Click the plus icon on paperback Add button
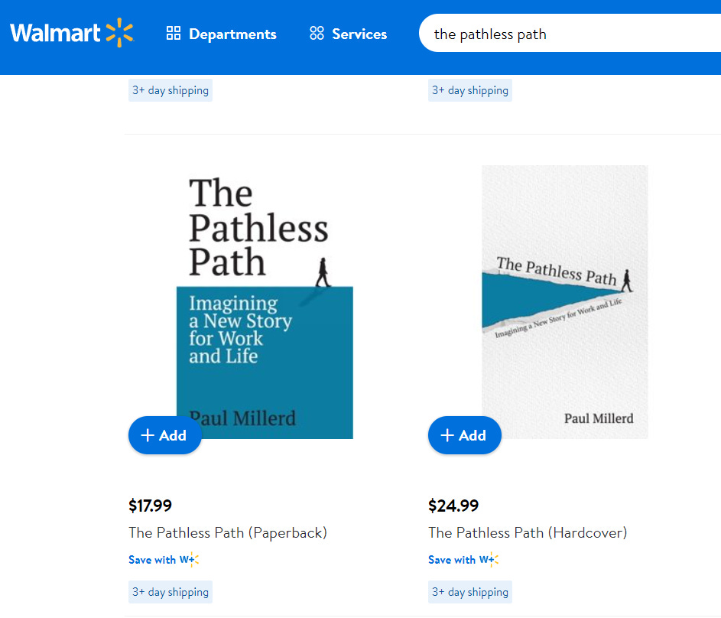Image resolution: width=721 pixels, height=618 pixels. point(148,435)
